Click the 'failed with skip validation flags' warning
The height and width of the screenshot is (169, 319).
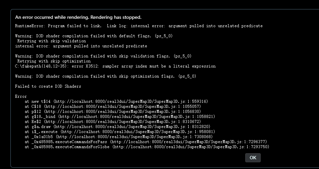pyautogui.click(x=103, y=56)
